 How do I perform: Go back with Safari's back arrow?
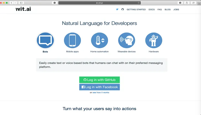[11, 3]
